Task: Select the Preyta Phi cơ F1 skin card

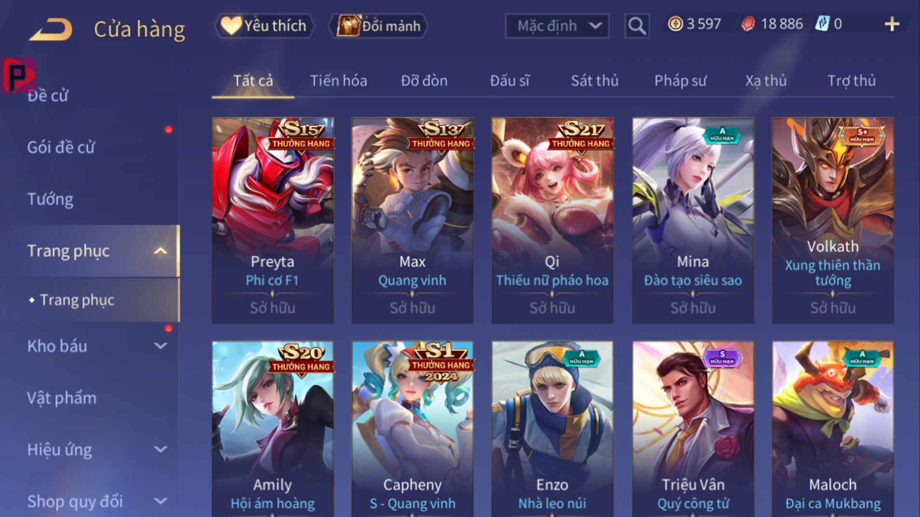Action: click(273, 221)
